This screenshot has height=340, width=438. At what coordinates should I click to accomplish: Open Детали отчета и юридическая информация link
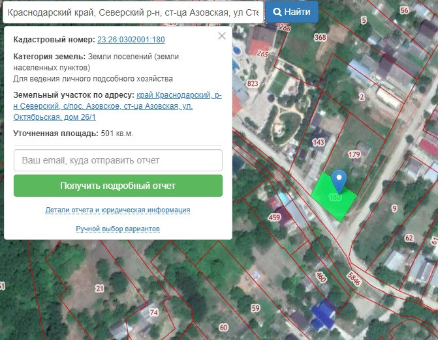117,210
